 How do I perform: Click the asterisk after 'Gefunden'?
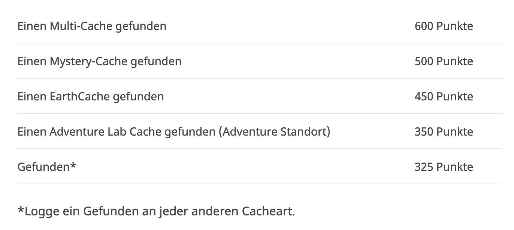tap(73, 165)
